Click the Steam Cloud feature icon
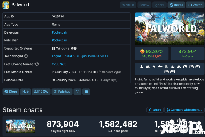 point(160,67)
